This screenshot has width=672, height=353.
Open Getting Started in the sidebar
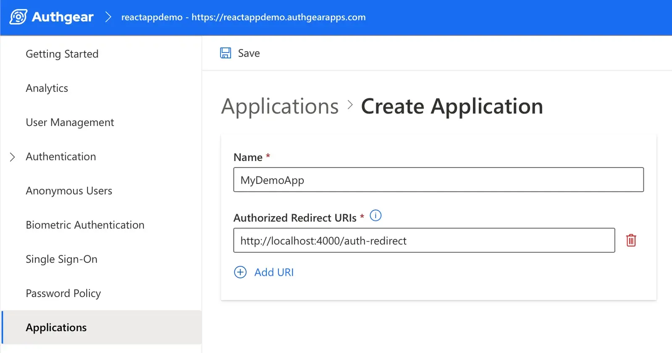(62, 54)
